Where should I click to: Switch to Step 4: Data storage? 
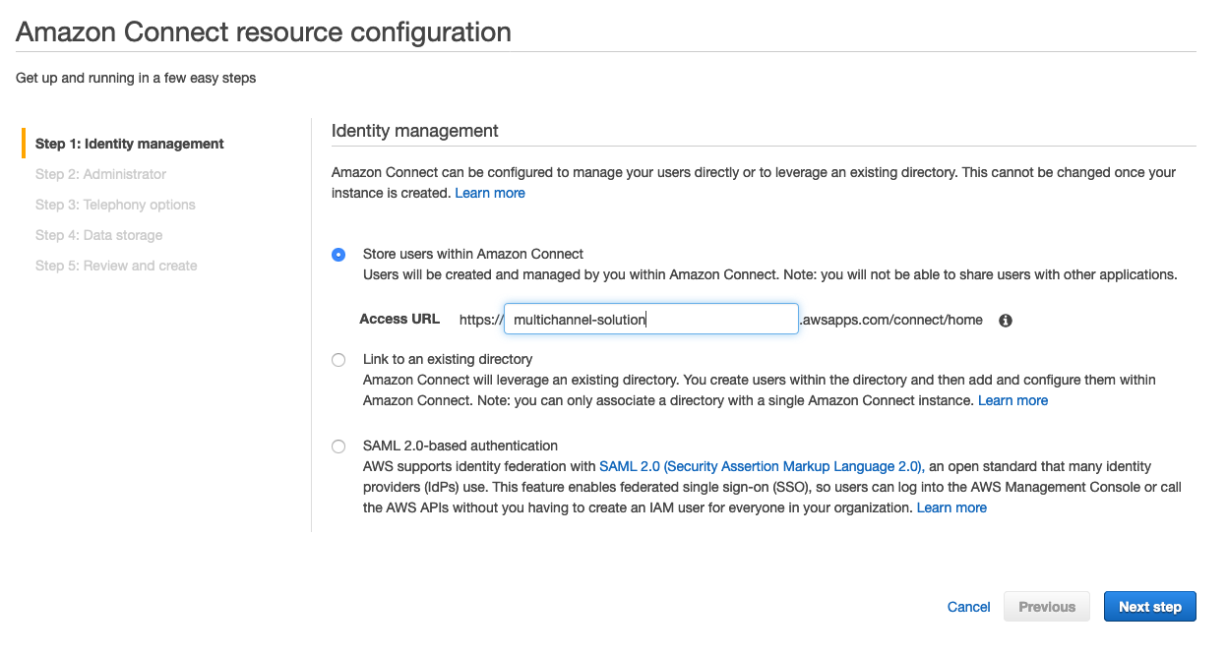coord(99,235)
